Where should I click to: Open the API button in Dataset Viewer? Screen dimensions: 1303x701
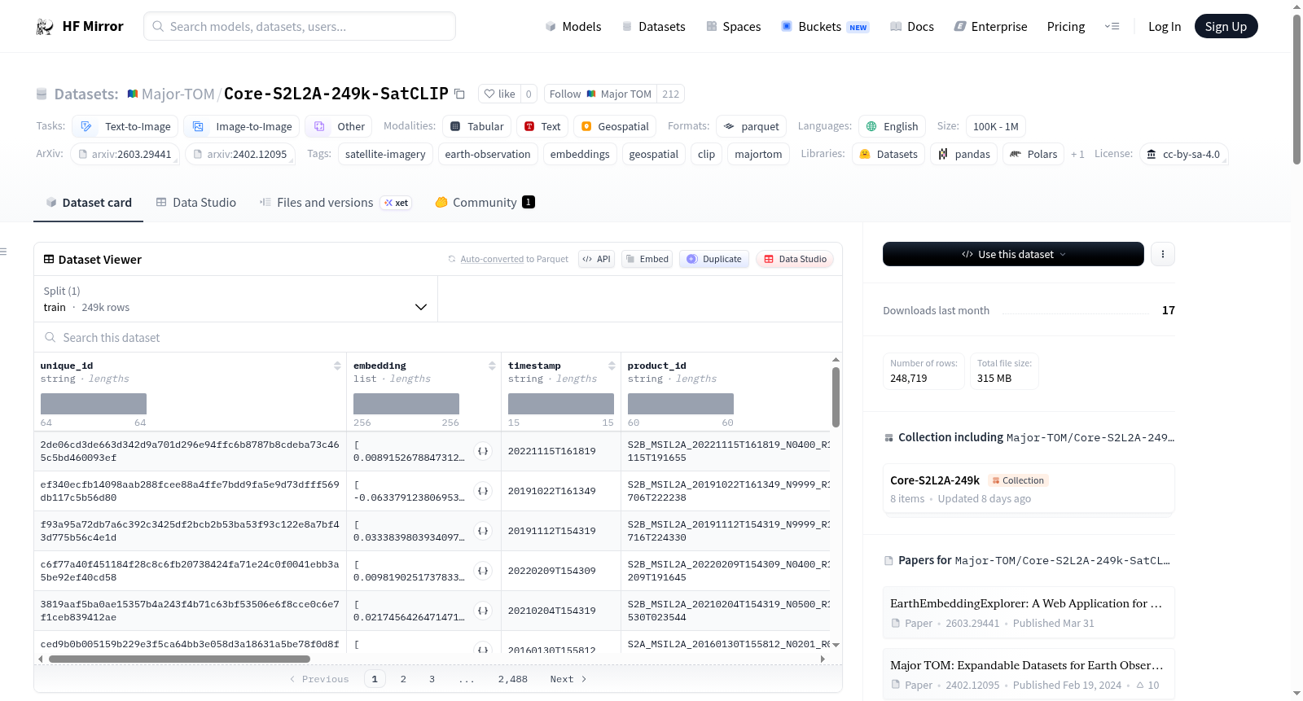pos(596,259)
